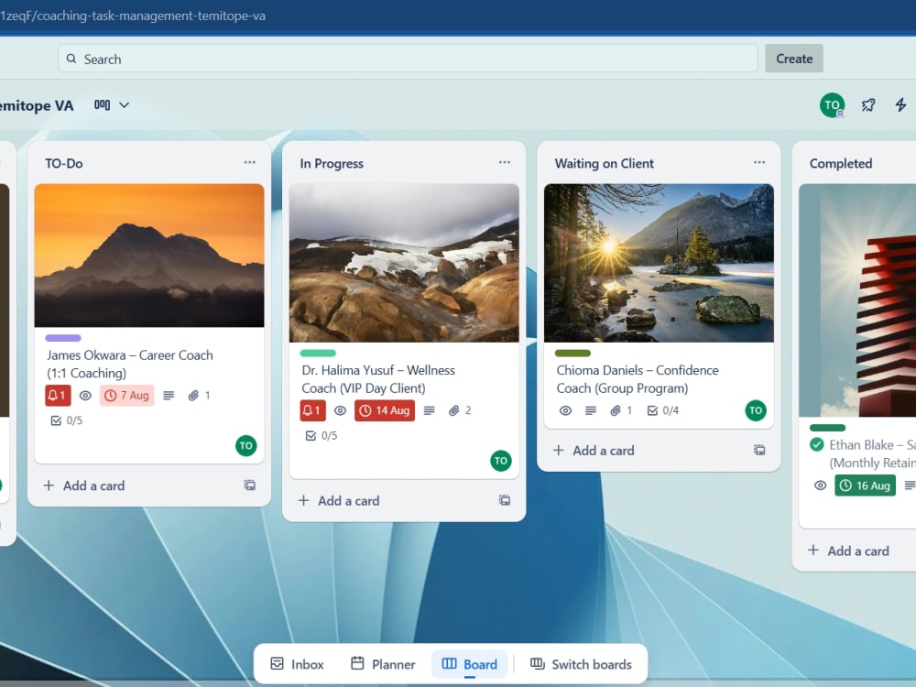This screenshot has width=916, height=687.
Task: Select the Board tab
Action: point(470,664)
